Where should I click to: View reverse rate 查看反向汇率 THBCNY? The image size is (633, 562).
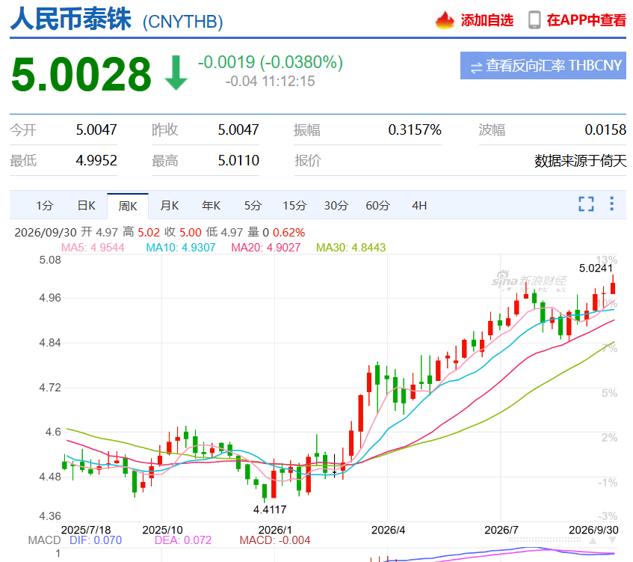(x=543, y=66)
